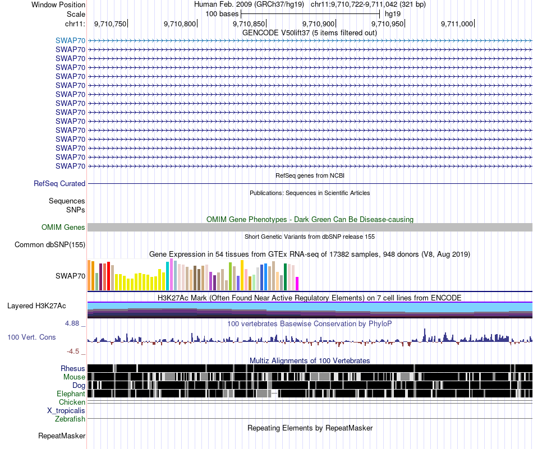Viewport: 533px width, 449px height.
Task: Open Multiz Alignments of 100 Vertebrates title
Action: tap(310, 360)
